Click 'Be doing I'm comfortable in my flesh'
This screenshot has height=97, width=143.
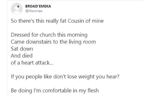[55, 91]
